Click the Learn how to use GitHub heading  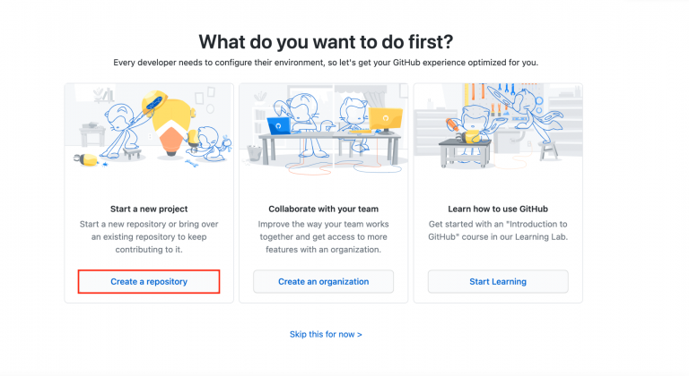pyautogui.click(x=498, y=208)
